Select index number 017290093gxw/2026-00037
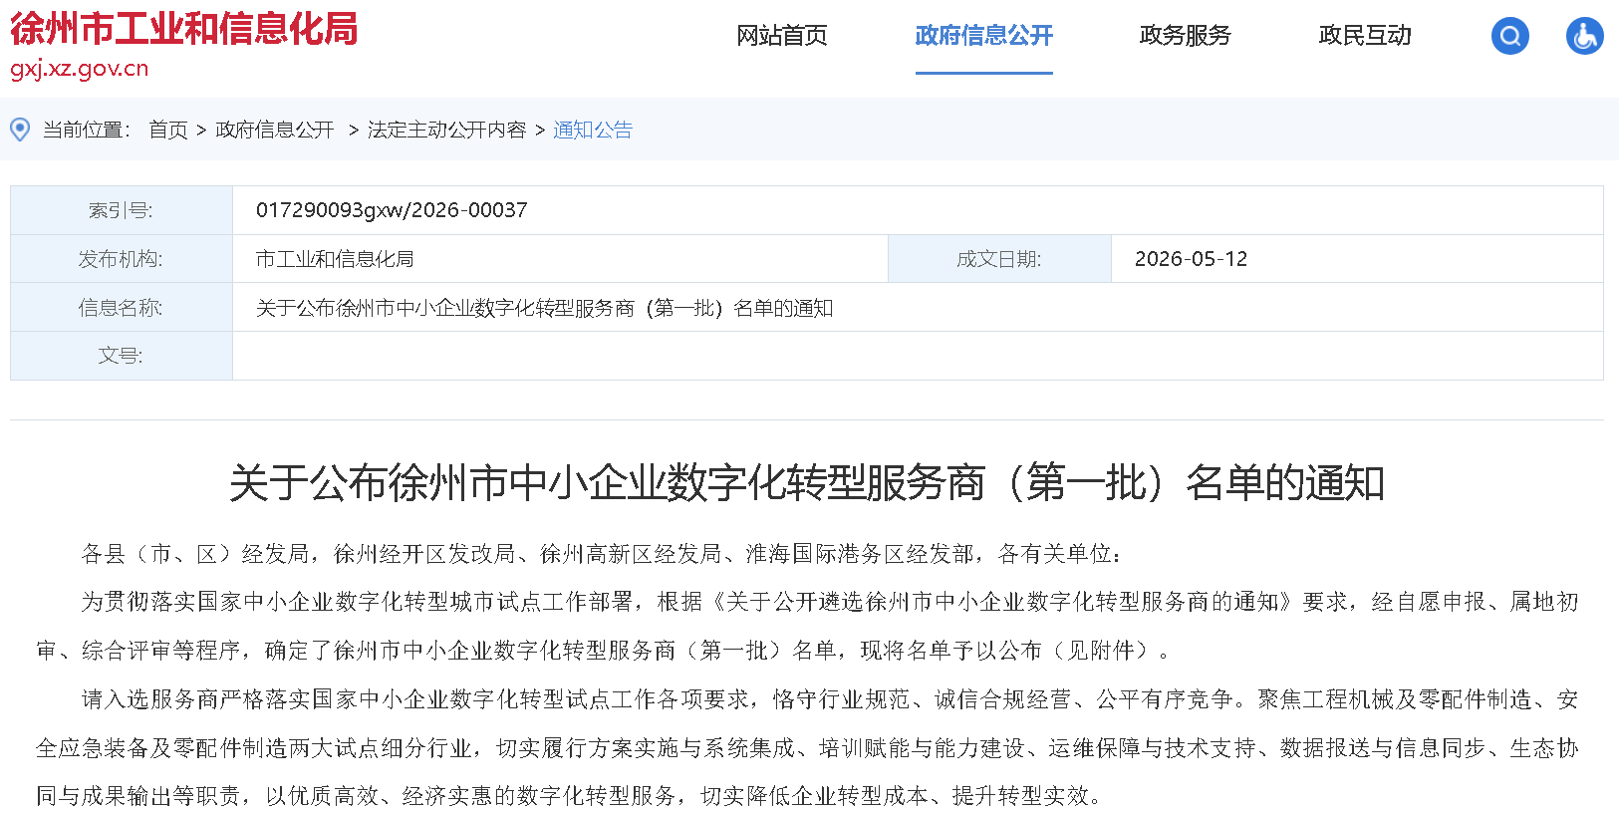 (x=392, y=210)
